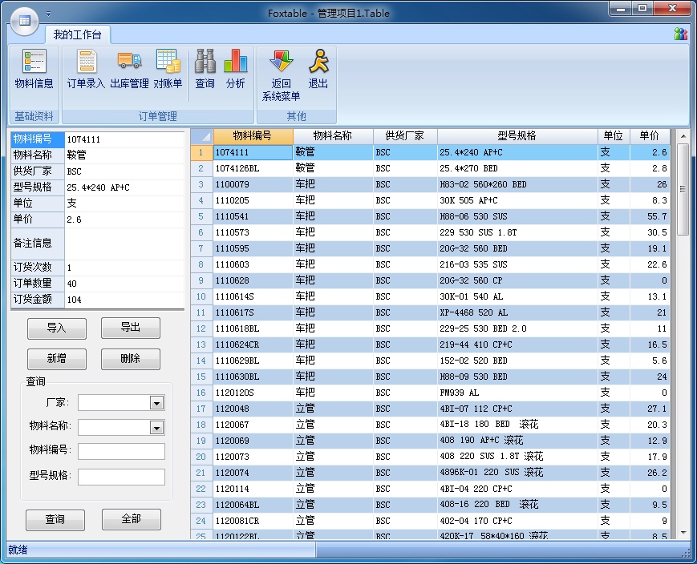Click cell 1100079 in the table
The width and height of the screenshot is (697, 564).
[x=253, y=184]
